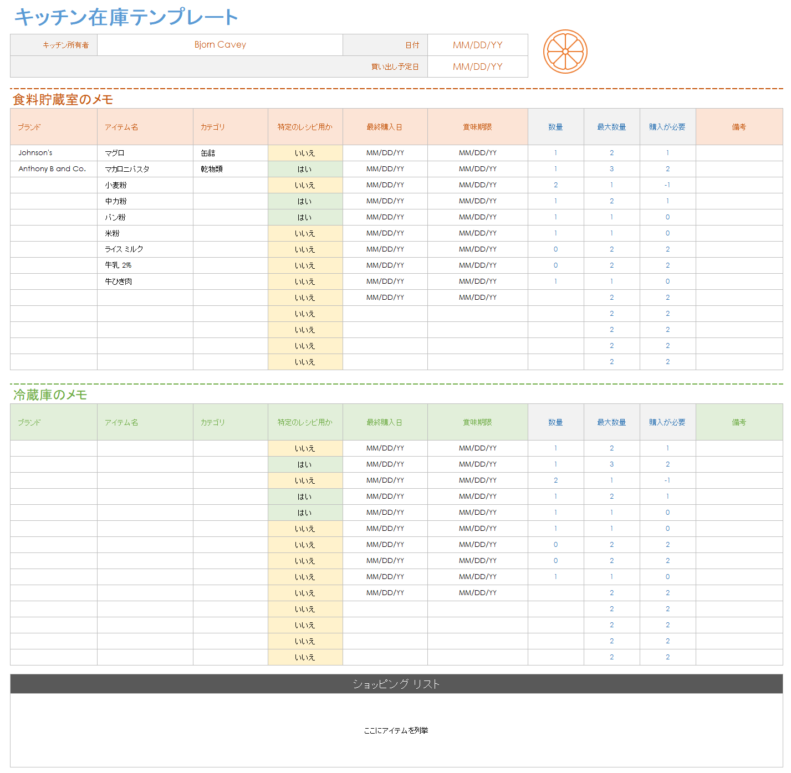Select the owner name Bjorn Cavey field
Viewport: 791px width, 773px height.
[x=220, y=45]
